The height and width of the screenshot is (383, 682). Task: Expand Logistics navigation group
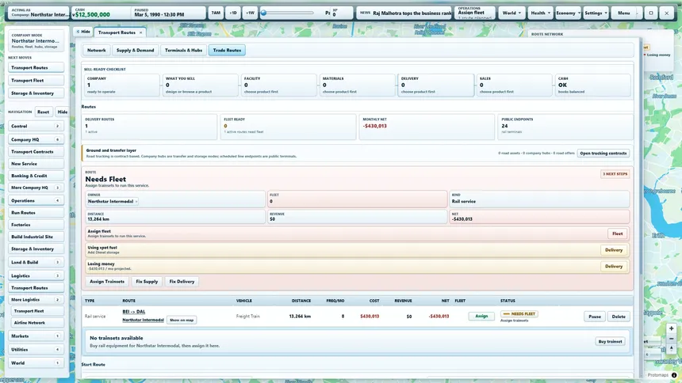(36, 275)
